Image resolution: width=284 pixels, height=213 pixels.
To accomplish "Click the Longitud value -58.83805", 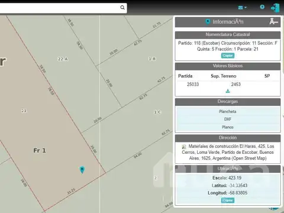I will click(238, 193).
